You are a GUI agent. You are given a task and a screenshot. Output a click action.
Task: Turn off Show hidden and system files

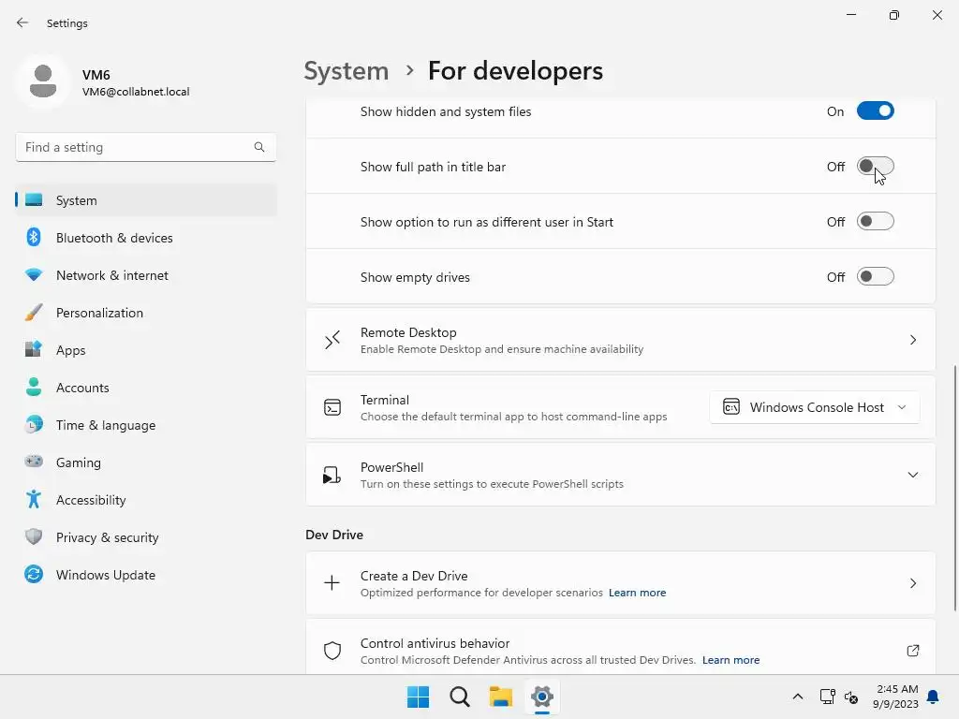(876, 111)
